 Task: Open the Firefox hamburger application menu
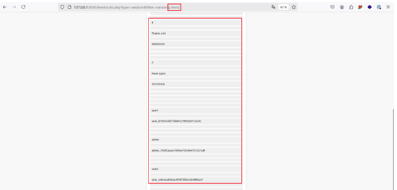388,7
